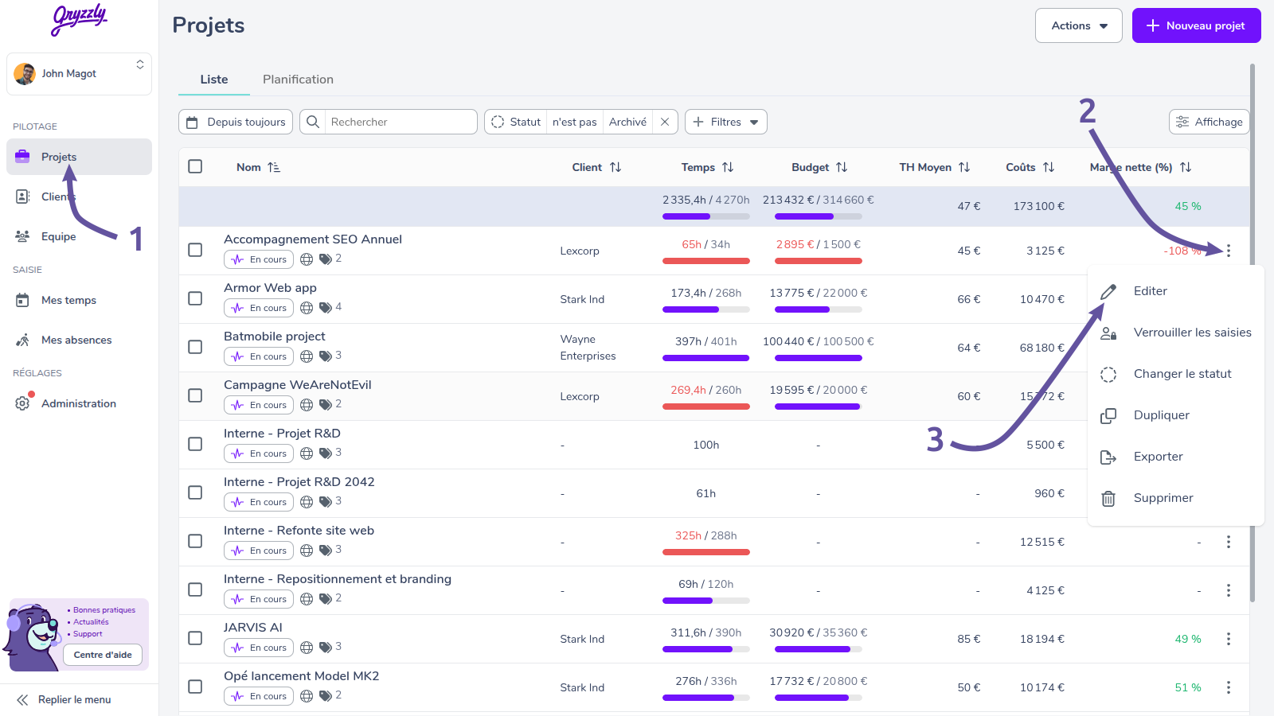1274x716 pixels.
Task: Choose Changer le statut from menu
Action: coord(1176,374)
